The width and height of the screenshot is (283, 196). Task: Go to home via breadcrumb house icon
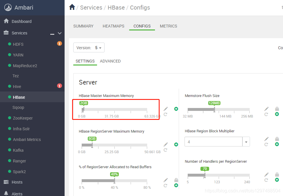pos(72,7)
